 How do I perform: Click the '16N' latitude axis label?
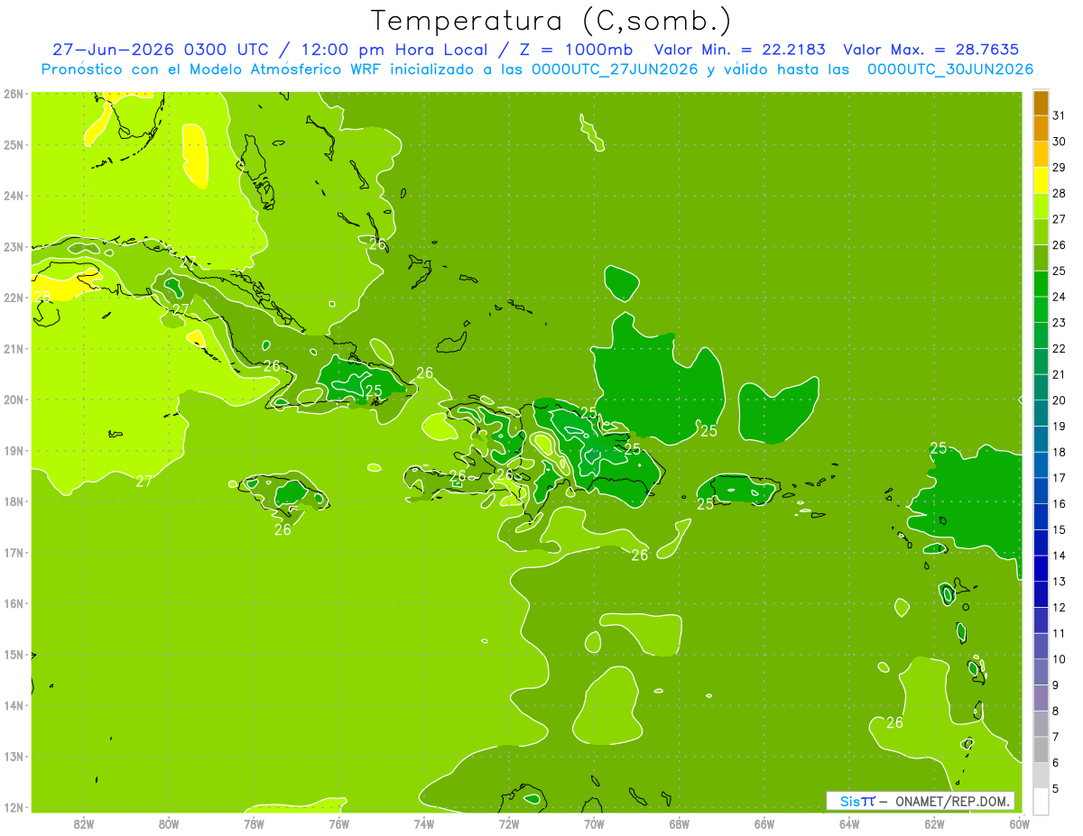click(13, 603)
